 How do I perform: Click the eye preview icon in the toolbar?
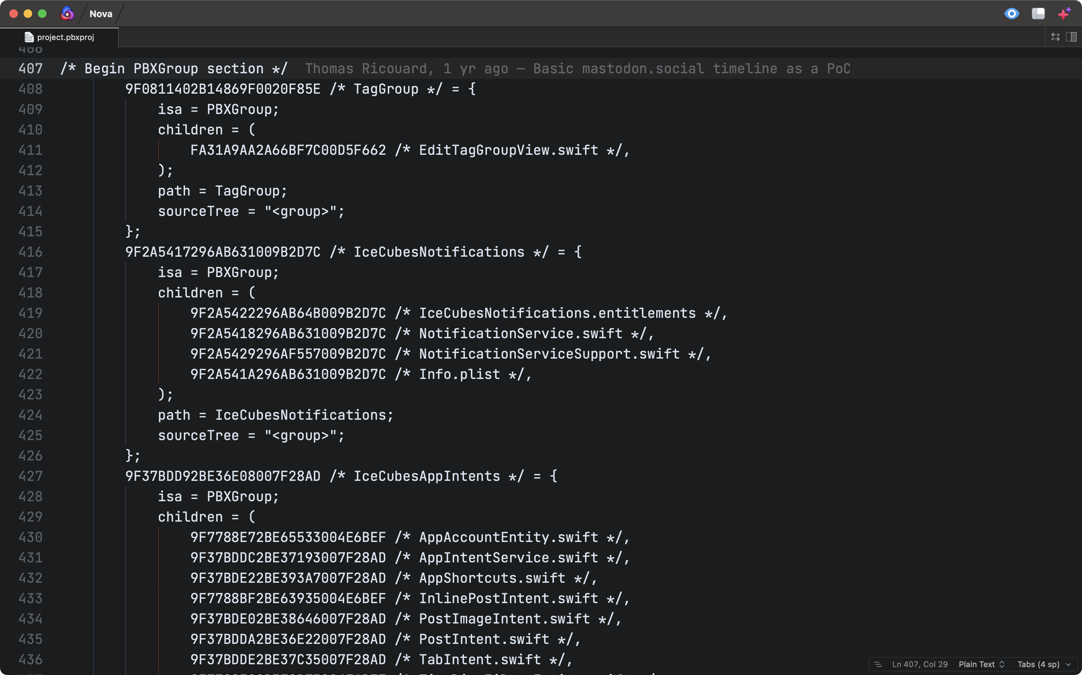tap(1012, 14)
